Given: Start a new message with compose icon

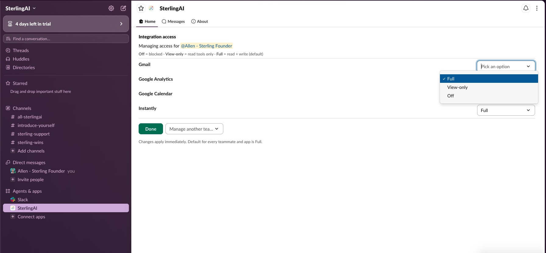Looking at the screenshot, I should (123, 8).
